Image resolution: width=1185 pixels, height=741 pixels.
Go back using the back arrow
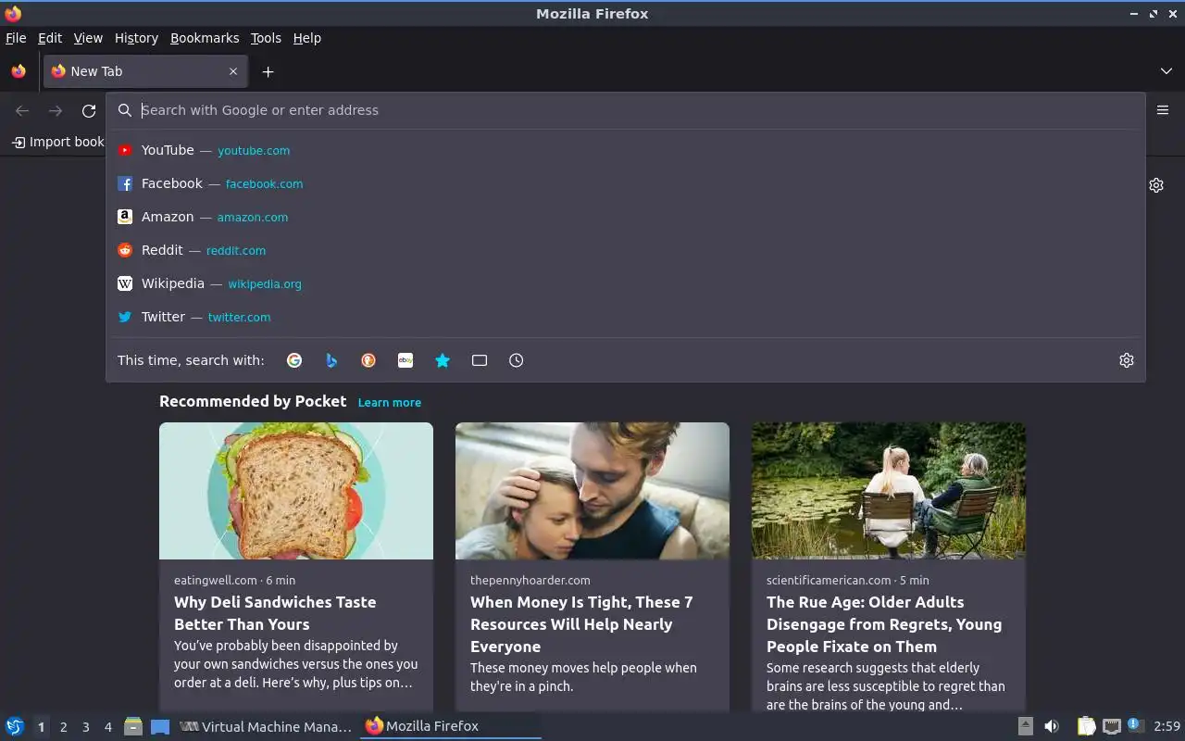(22, 111)
